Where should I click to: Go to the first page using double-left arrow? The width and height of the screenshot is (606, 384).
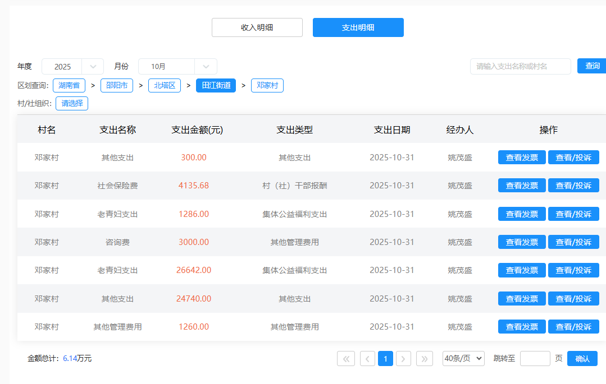(x=346, y=358)
